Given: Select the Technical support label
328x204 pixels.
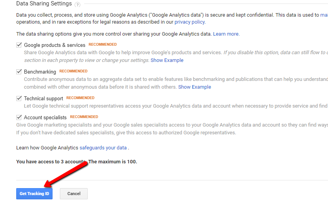Looking at the screenshot, I should (43, 99).
